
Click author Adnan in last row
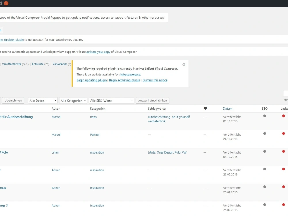[56, 206]
